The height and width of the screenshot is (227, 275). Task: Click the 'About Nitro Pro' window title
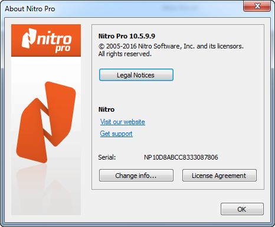point(30,9)
